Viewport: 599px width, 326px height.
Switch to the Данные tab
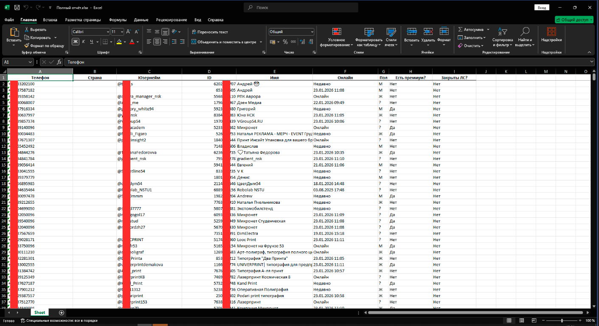tap(141, 20)
